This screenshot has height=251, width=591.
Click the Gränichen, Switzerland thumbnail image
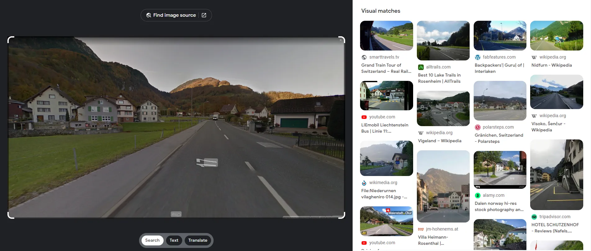(x=500, y=101)
